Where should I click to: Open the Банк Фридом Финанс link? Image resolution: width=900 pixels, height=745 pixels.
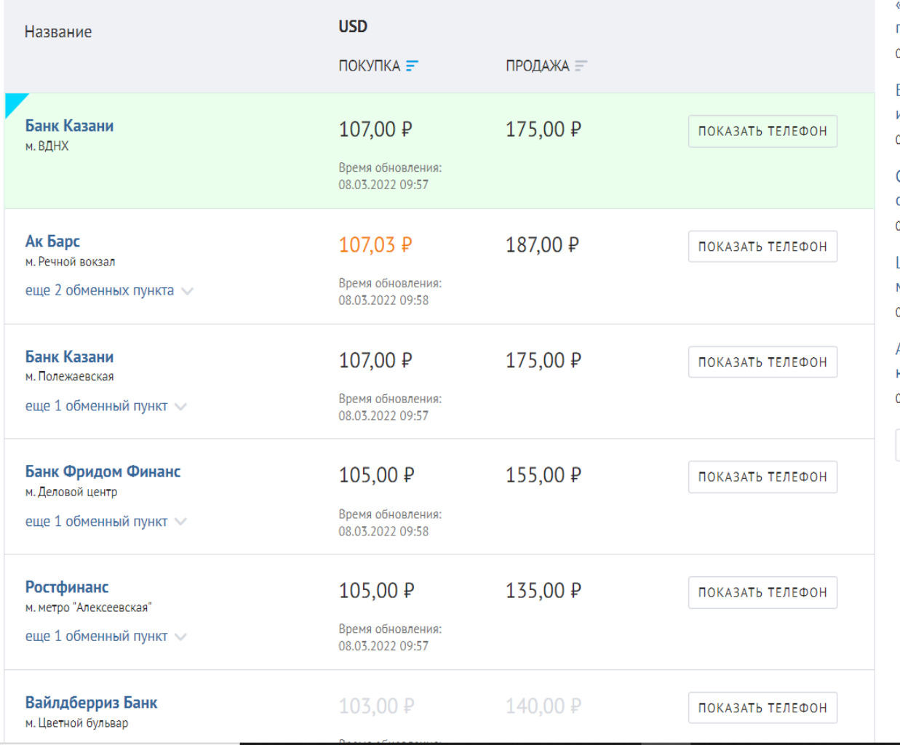(103, 472)
